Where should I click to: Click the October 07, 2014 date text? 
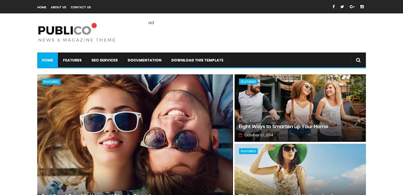tap(259, 135)
